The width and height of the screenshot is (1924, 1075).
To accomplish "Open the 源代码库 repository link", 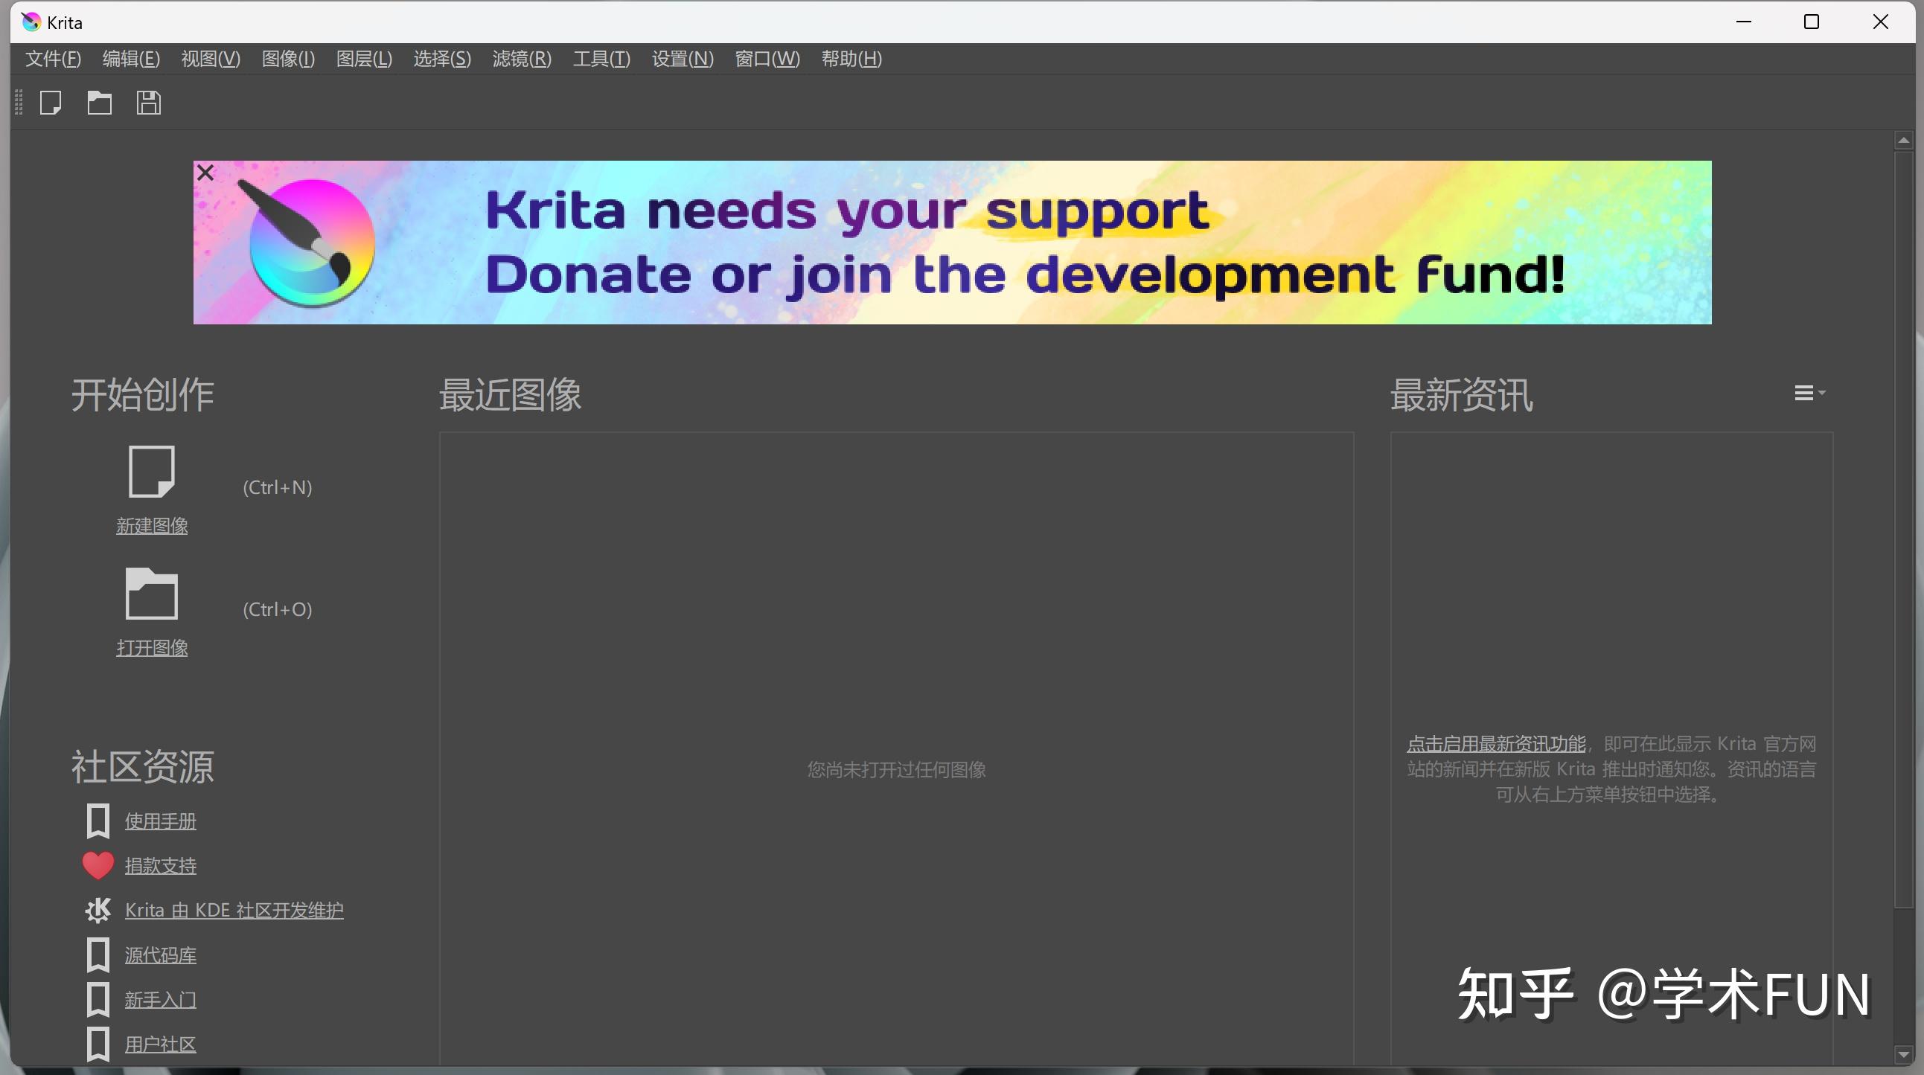I will tap(160, 954).
